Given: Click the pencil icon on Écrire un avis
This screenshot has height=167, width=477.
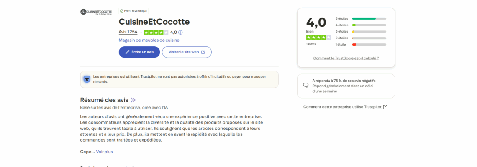Looking at the screenshot, I should [128, 52].
